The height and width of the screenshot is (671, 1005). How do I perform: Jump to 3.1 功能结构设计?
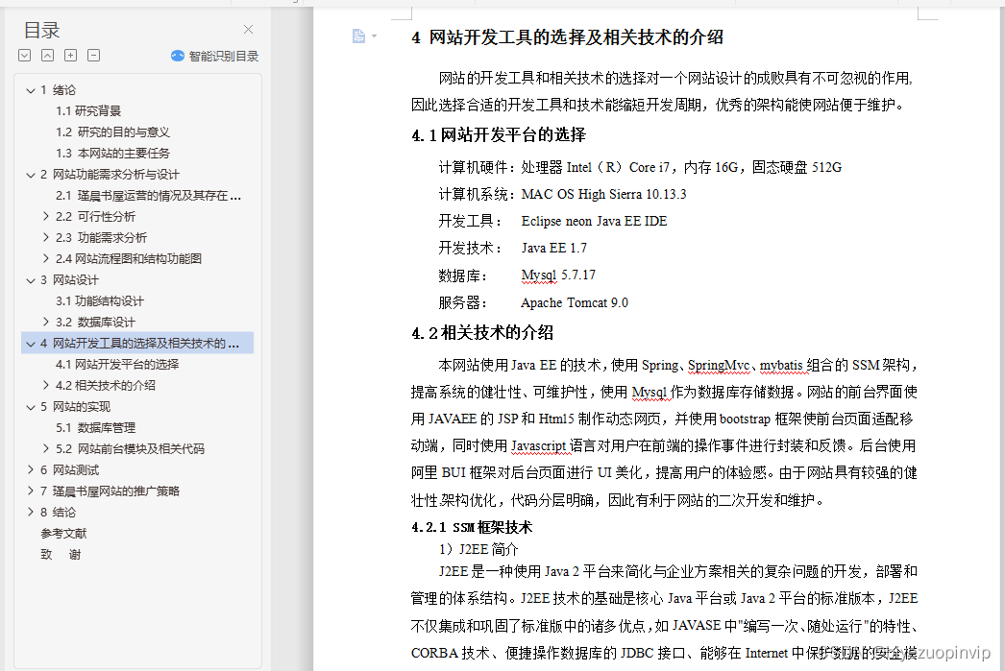[x=100, y=300]
